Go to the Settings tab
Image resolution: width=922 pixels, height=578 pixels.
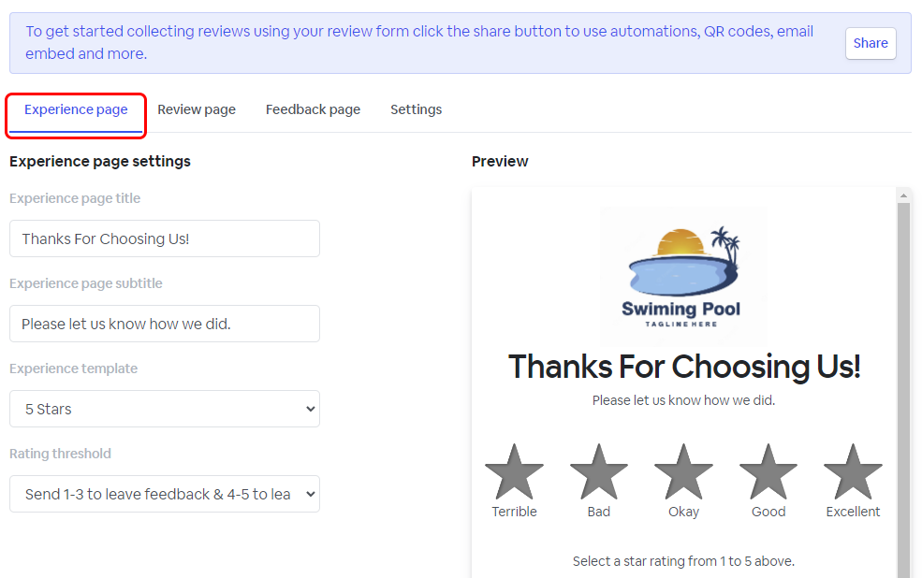(416, 109)
